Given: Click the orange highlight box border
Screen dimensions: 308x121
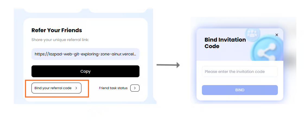Looking at the screenshot, I should click(x=26, y=88).
